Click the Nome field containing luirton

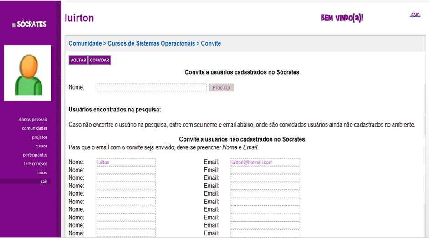(x=126, y=162)
